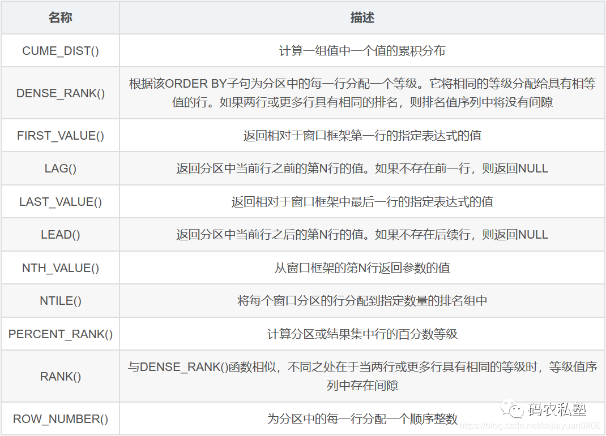Select the DENSE_RANK() cell
606x436 pixels.
point(60,93)
